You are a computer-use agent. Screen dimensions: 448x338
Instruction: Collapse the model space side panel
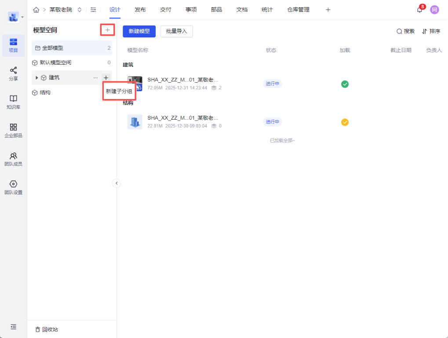pos(117,183)
